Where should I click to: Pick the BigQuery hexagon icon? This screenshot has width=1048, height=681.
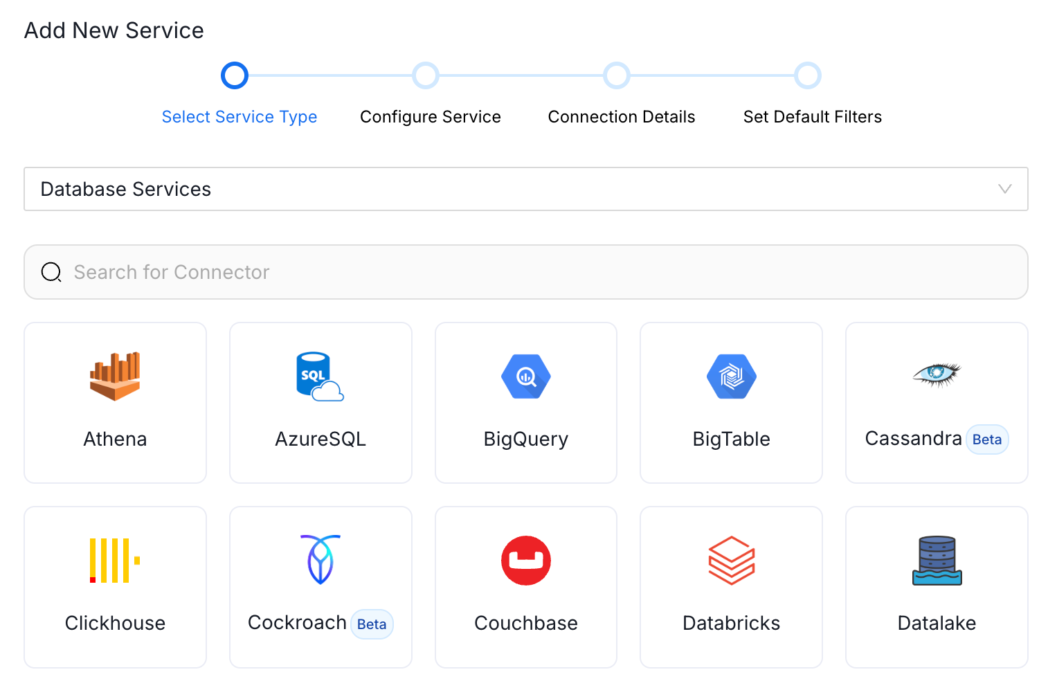[x=526, y=376]
